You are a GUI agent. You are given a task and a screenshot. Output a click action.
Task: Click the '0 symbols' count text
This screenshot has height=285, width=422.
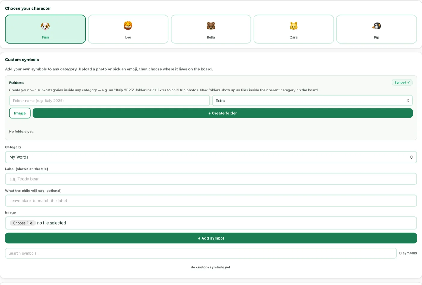click(x=408, y=253)
